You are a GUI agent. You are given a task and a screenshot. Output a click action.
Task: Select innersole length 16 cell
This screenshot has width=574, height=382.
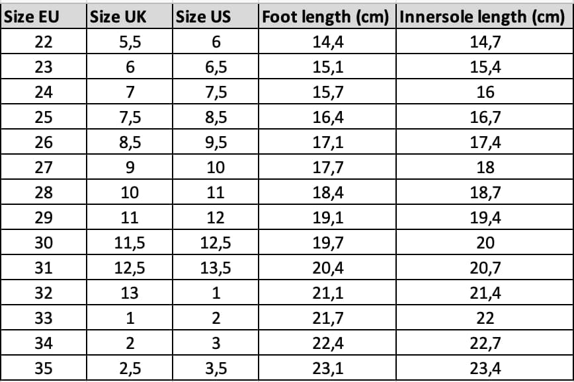pos(485,91)
